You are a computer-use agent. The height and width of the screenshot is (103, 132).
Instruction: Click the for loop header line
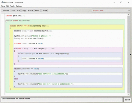click(x=34, y=48)
